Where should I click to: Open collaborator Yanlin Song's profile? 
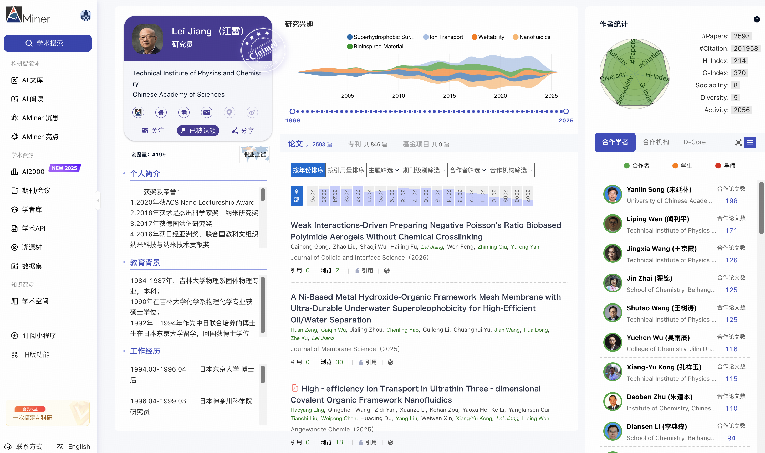(659, 189)
